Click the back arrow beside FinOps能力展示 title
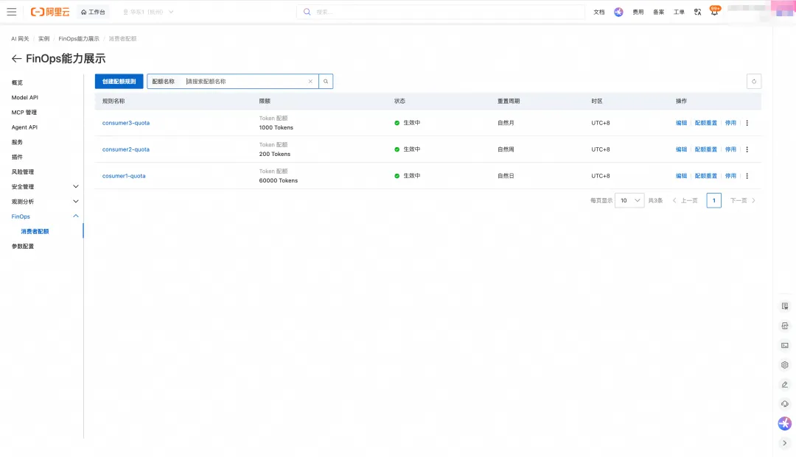This screenshot has width=796, height=457. pyautogui.click(x=16, y=59)
